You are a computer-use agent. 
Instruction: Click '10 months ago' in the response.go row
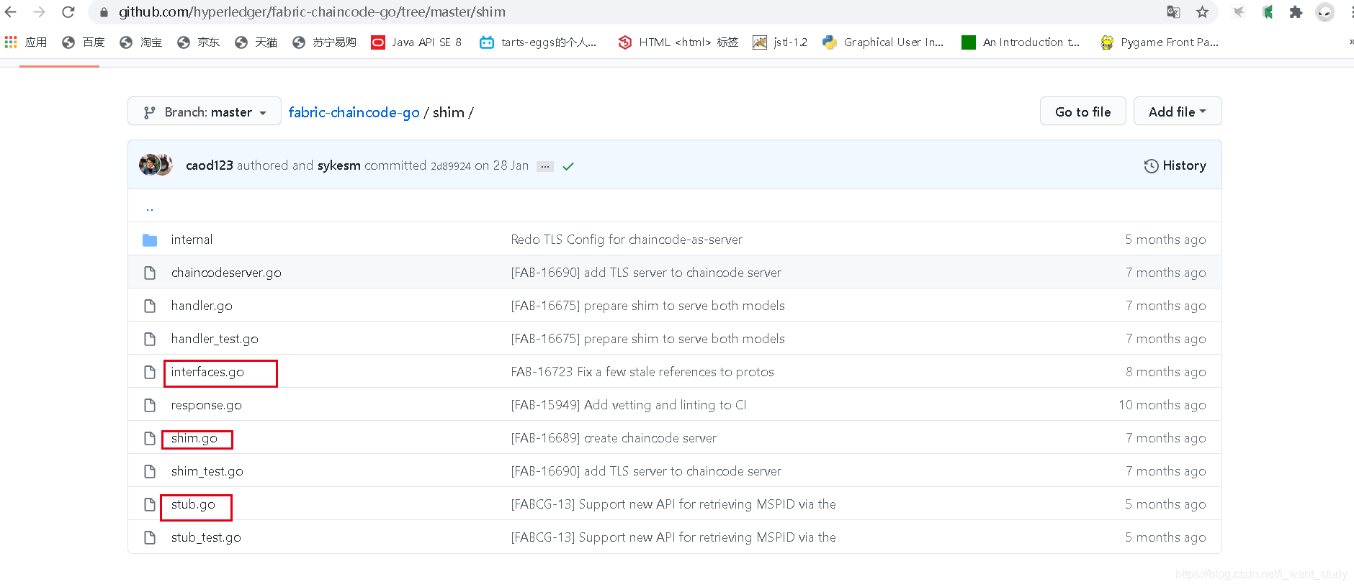pyautogui.click(x=1162, y=405)
